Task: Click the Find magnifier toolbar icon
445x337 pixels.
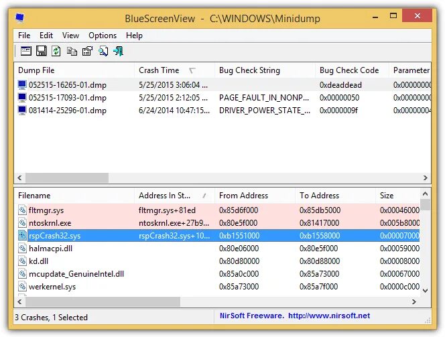Action: click(x=103, y=51)
